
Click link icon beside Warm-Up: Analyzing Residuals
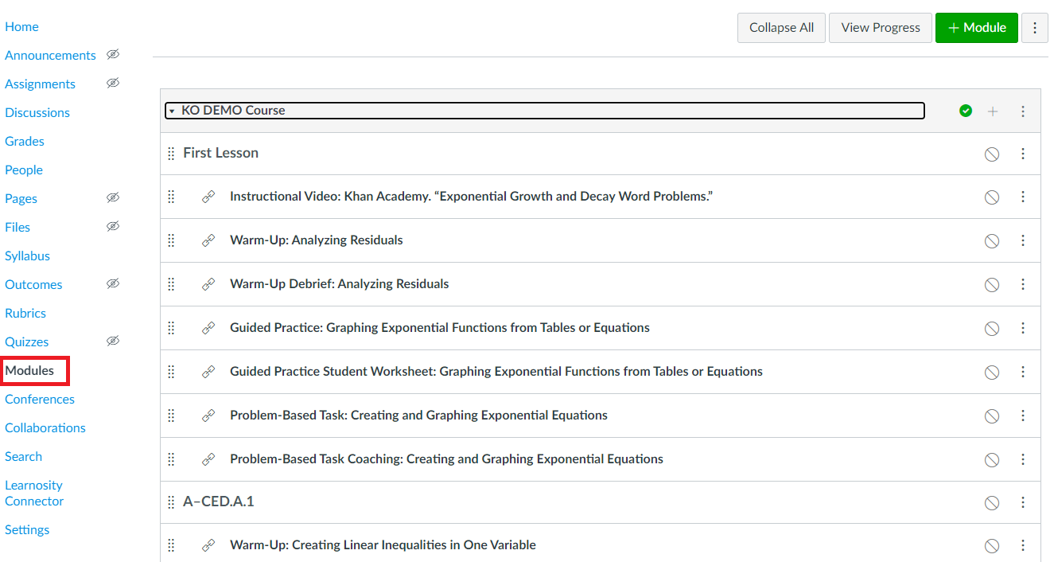click(208, 240)
